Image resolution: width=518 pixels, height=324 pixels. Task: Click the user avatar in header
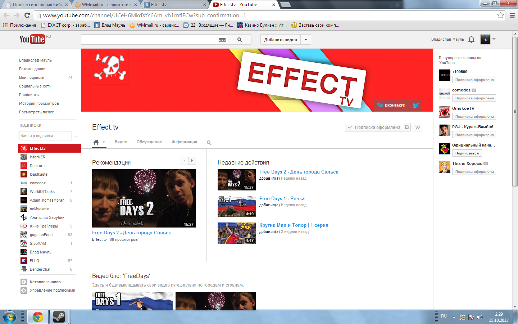click(485, 39)
